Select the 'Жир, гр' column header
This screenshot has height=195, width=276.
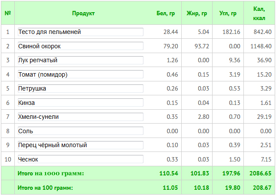coord(196,13)
